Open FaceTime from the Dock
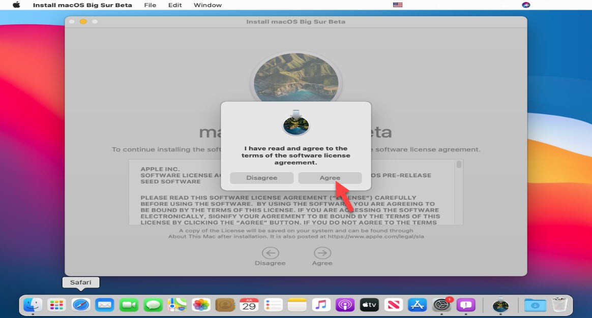592x318 pixels. [129, 305]
